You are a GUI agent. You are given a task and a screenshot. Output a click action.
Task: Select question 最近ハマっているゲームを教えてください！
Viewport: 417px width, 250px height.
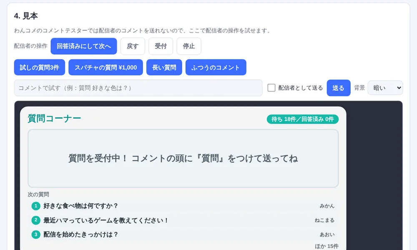106,220
